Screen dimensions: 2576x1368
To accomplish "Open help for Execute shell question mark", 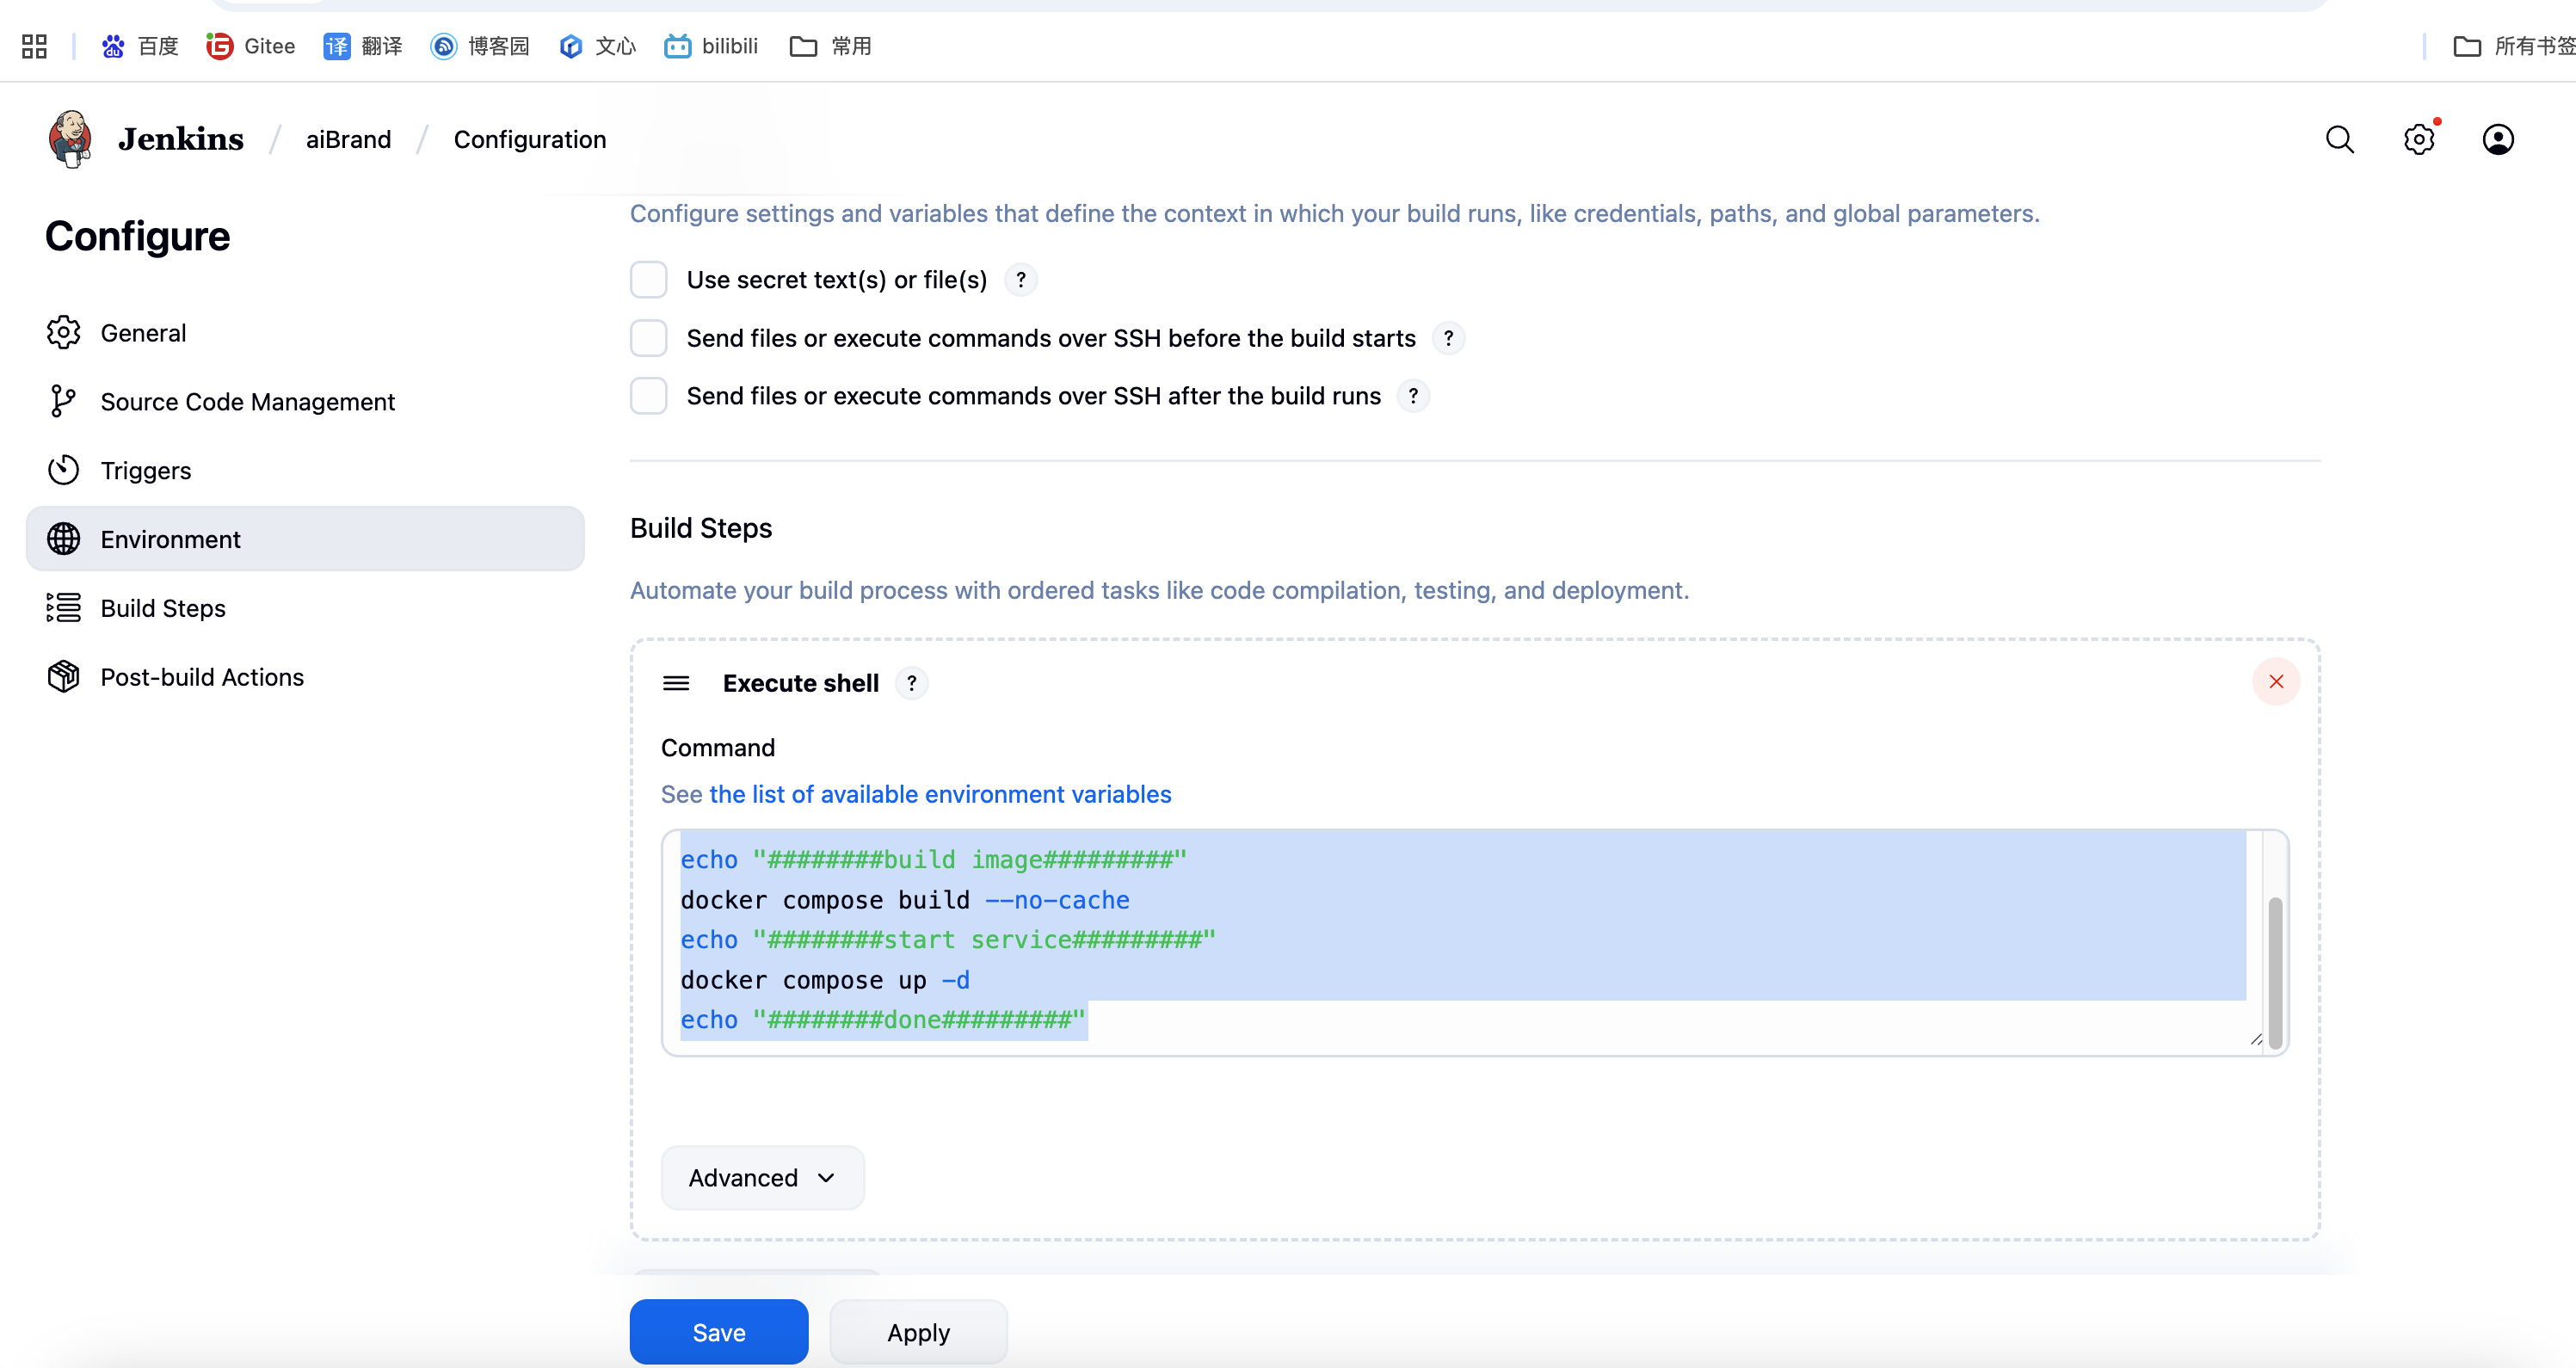I will (911, 683).
